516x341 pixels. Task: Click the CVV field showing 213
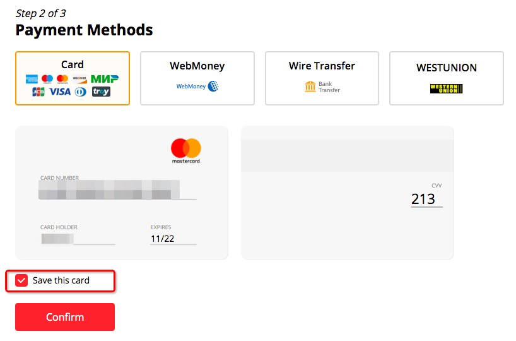click(x=426, y=199)
